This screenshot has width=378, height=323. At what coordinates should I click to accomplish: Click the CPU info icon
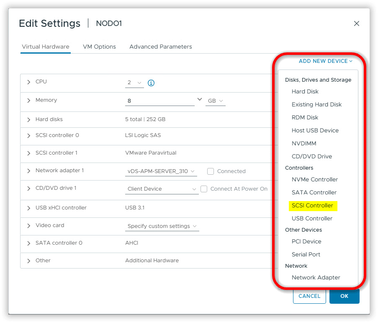151,83
